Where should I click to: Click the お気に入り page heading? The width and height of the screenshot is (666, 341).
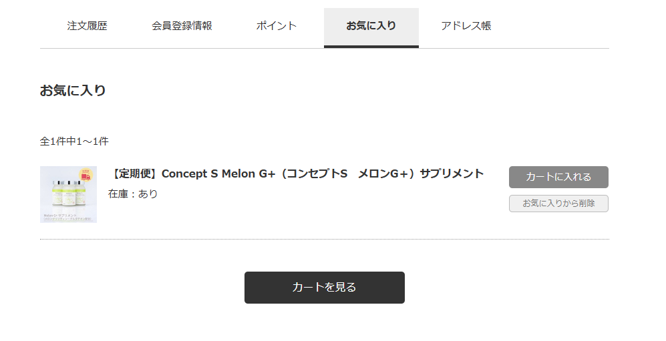pyautogui.click(x=73, y=91)
